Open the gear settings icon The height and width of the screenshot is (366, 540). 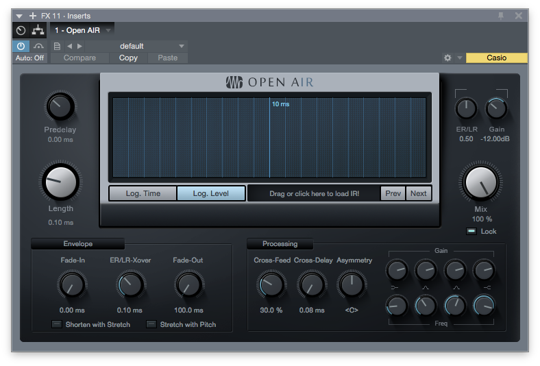click(447, 58)
